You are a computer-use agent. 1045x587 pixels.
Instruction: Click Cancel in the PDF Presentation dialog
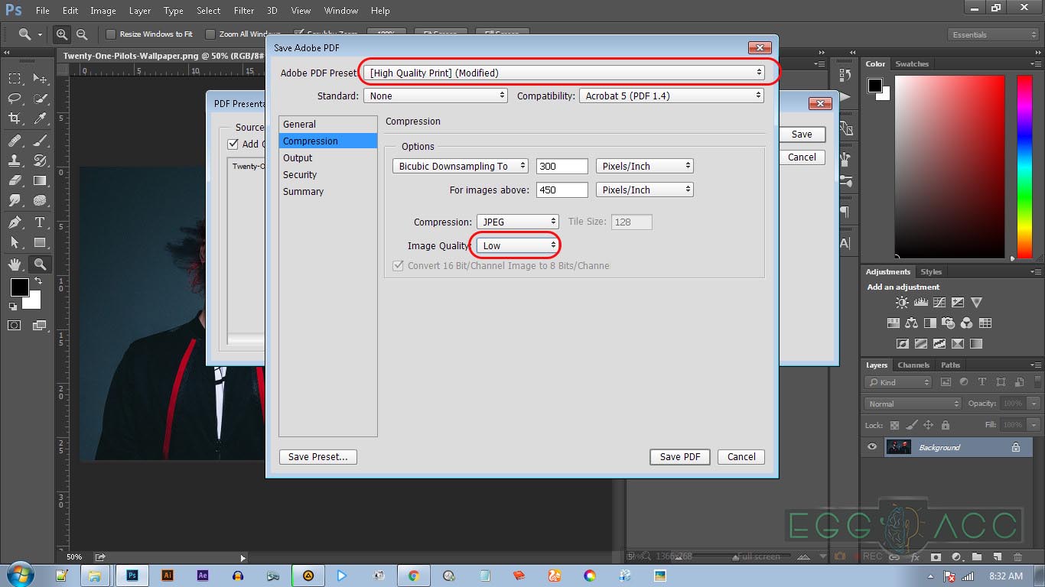[802, 157]
